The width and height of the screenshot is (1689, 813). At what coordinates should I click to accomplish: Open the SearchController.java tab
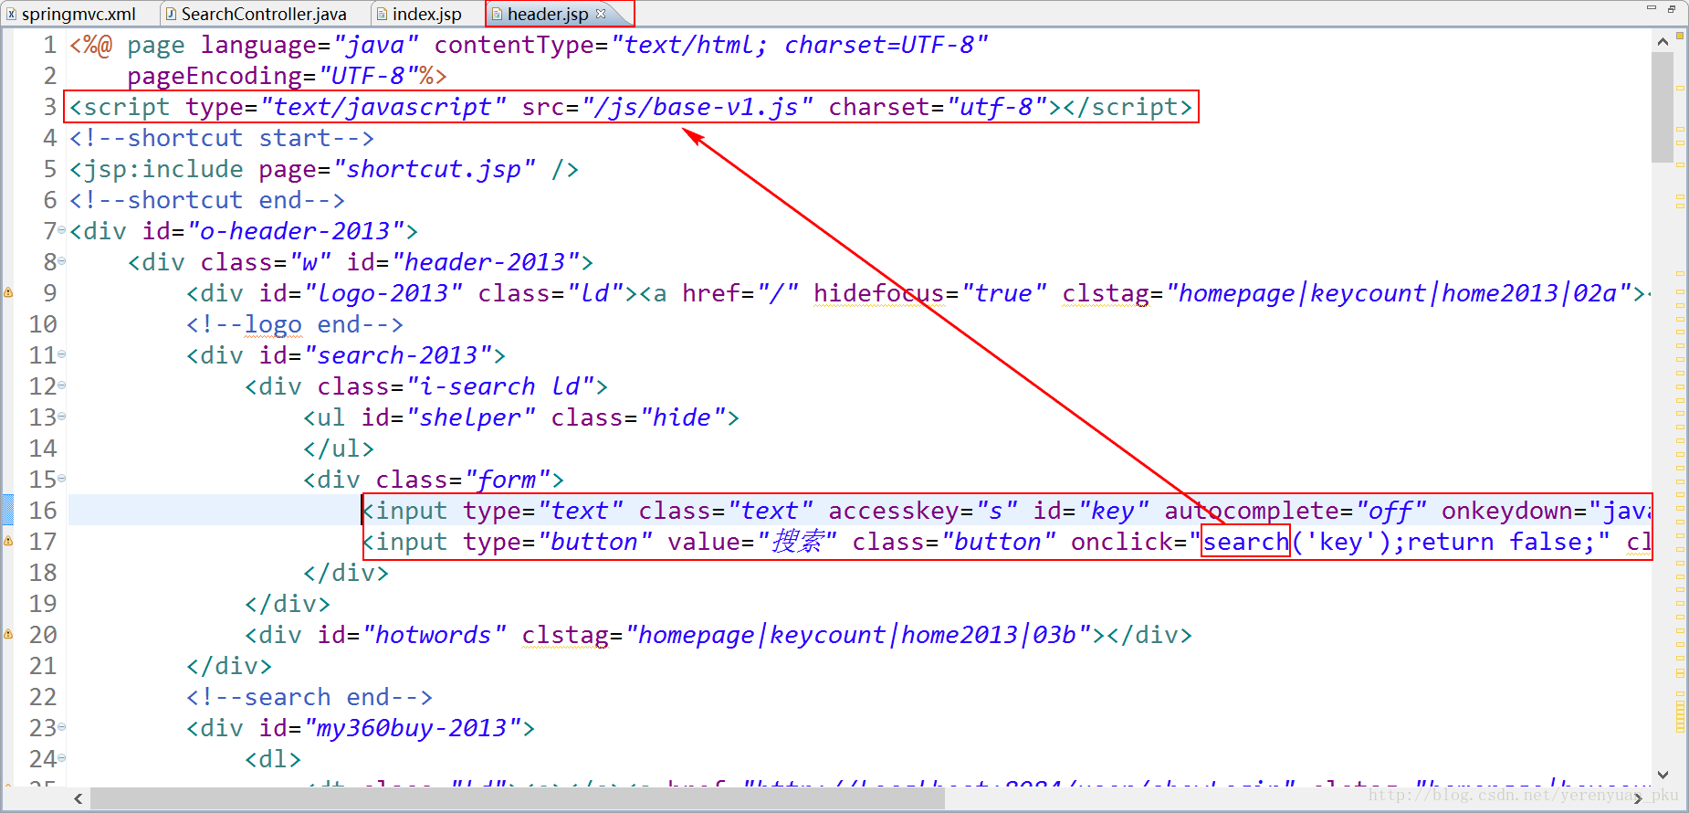pos(263,14)
